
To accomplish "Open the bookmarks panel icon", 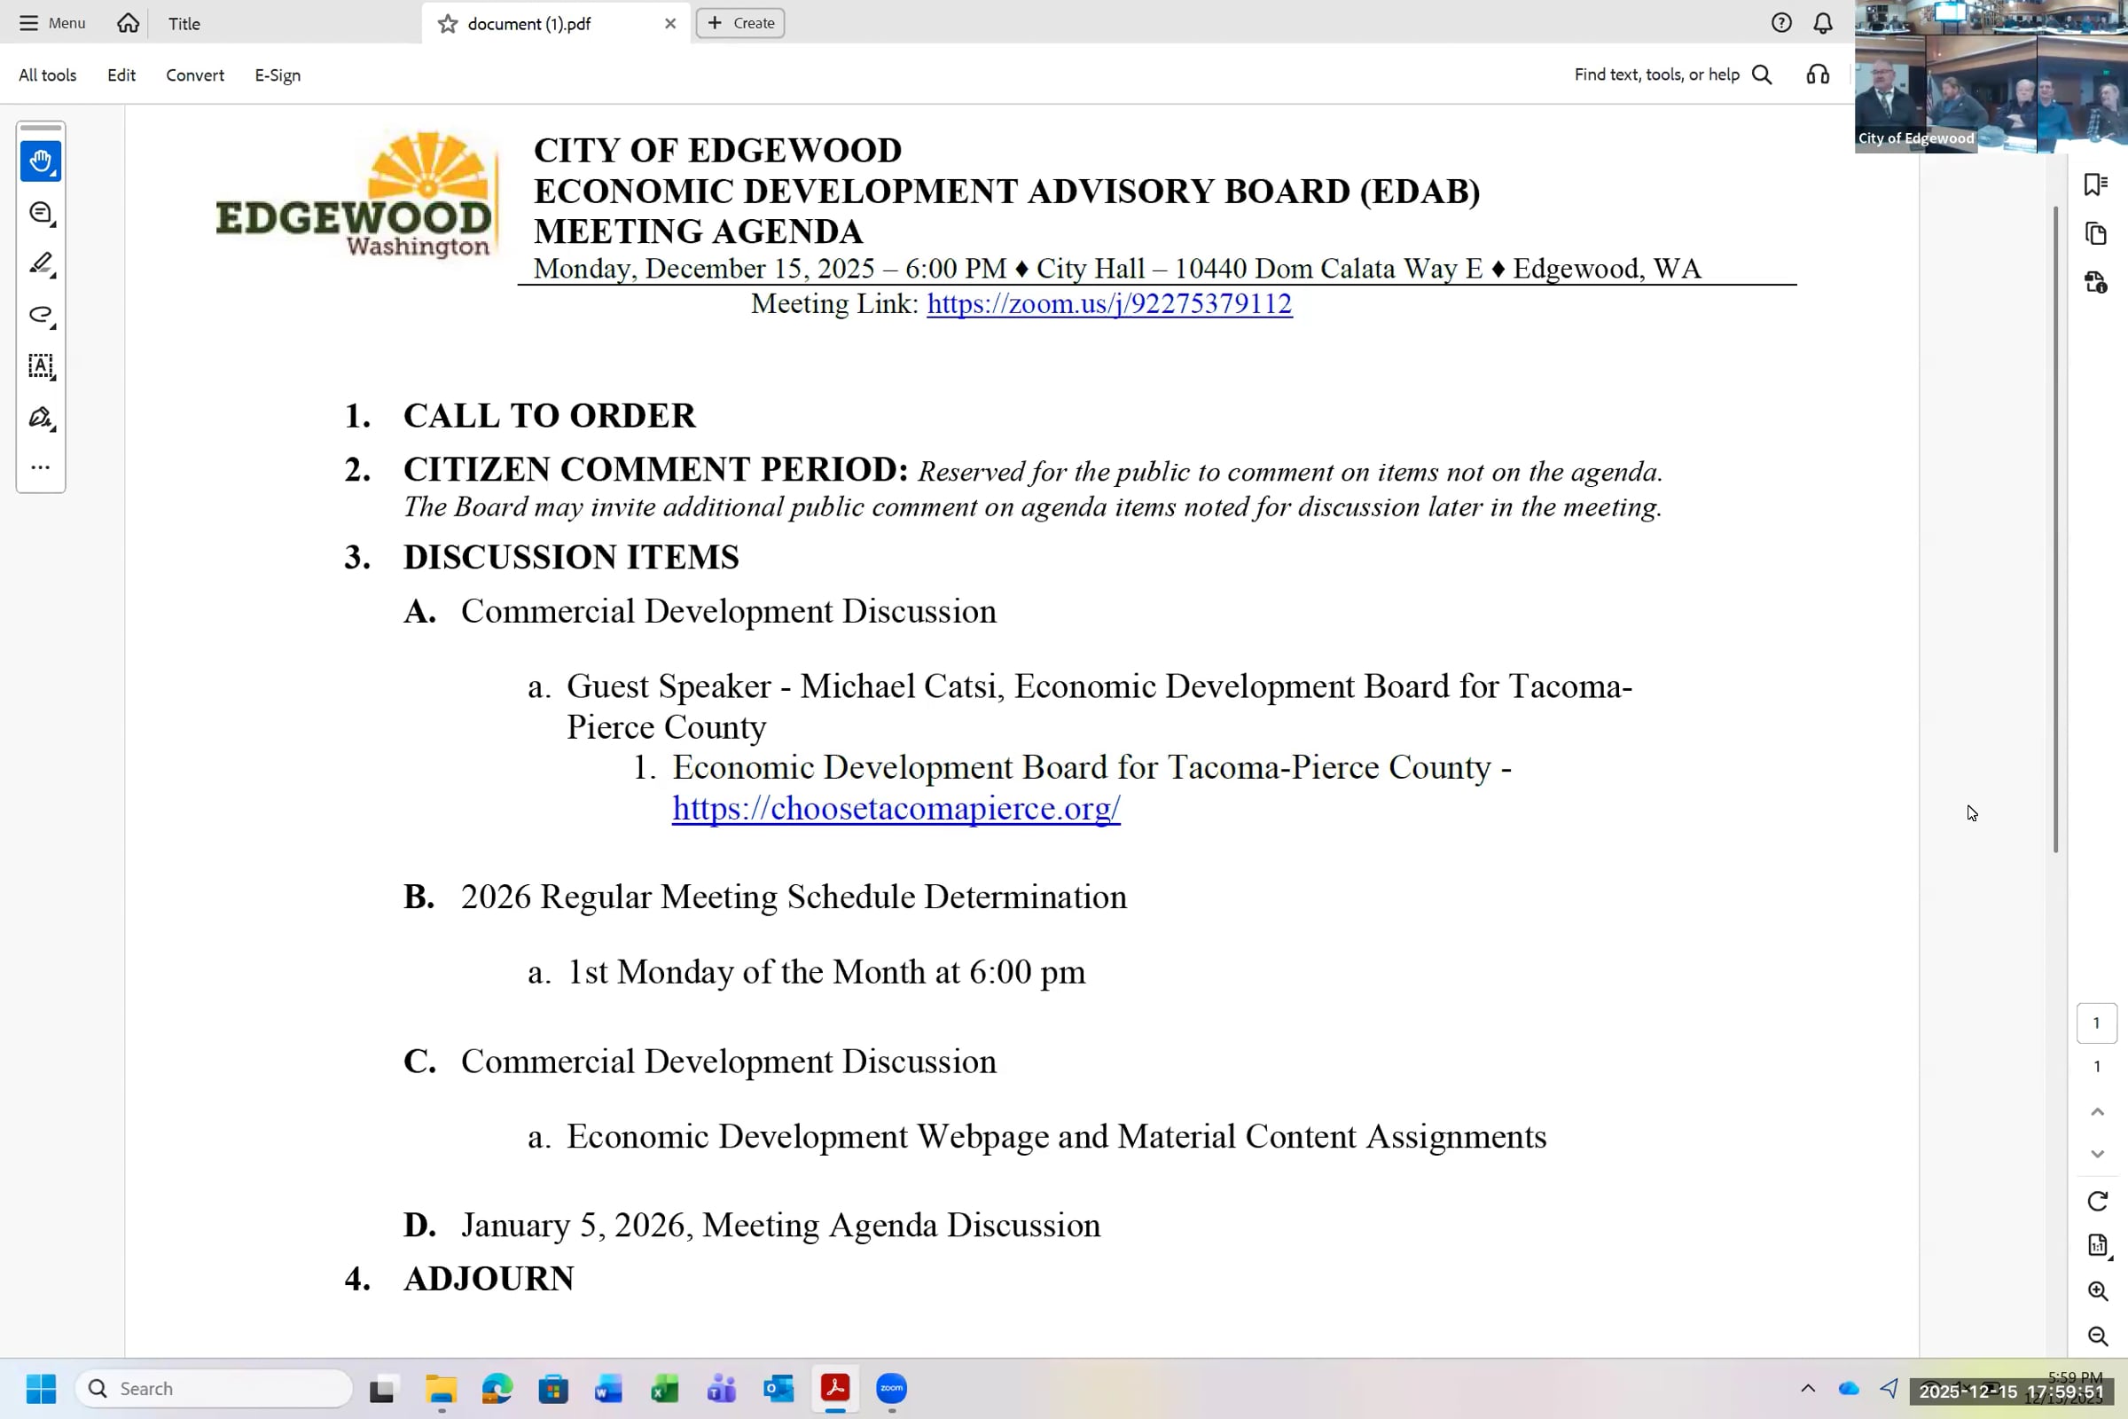I will coord(2095,184).
